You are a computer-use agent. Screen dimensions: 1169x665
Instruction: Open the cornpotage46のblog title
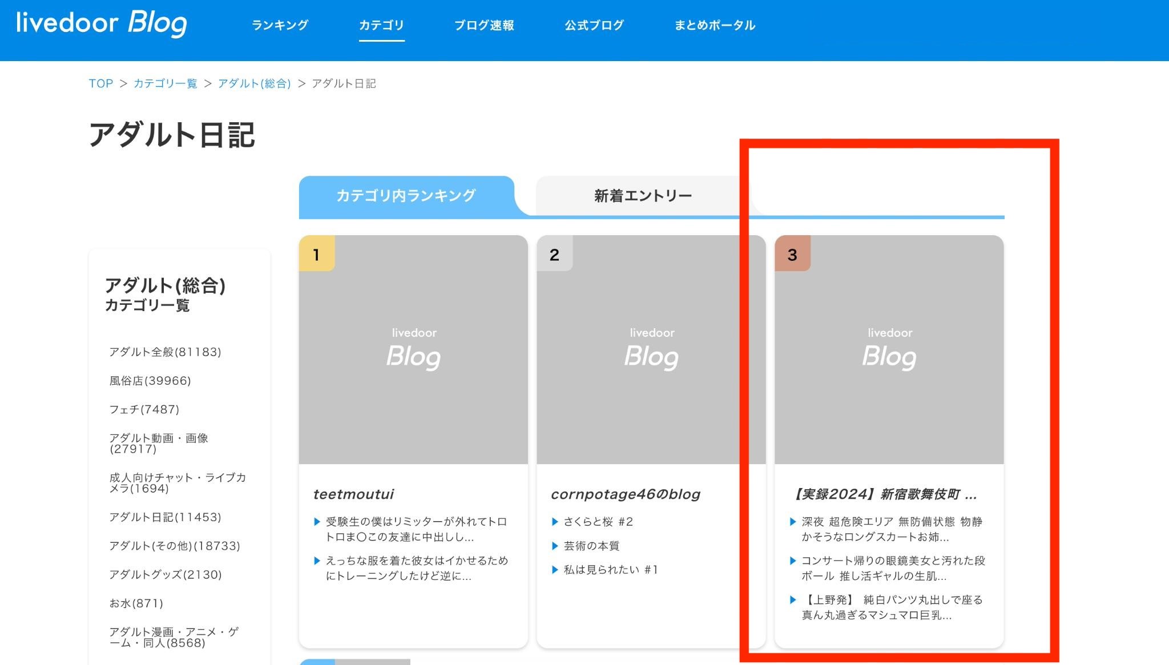point(626,494)
